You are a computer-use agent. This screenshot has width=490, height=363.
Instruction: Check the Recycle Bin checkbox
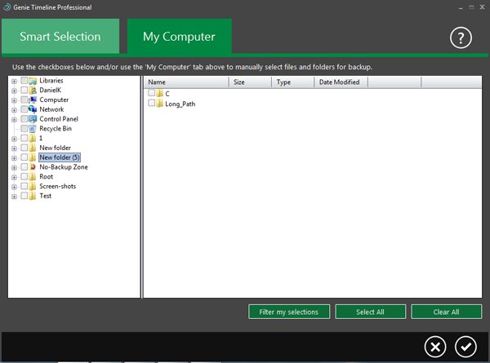point(24,129)
